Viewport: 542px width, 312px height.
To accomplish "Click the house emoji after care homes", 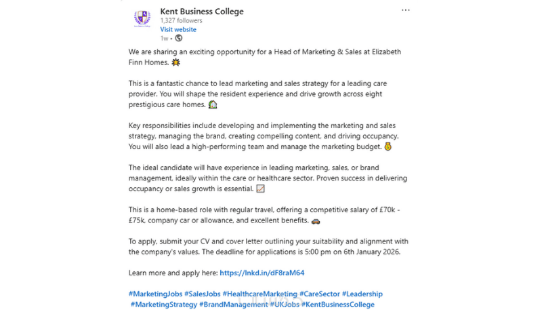I will pos(213,105).
